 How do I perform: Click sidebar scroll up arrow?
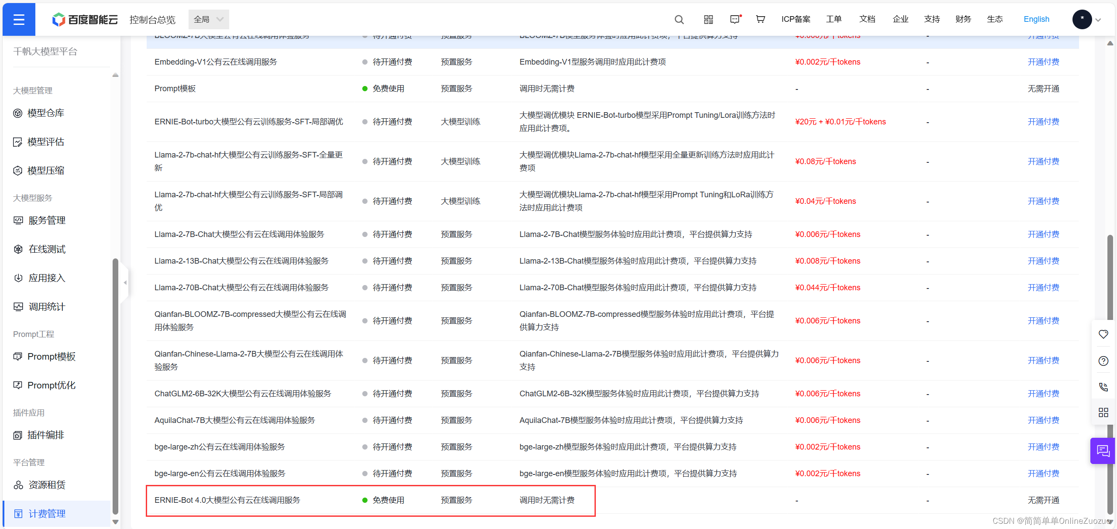tap(115, 75)
